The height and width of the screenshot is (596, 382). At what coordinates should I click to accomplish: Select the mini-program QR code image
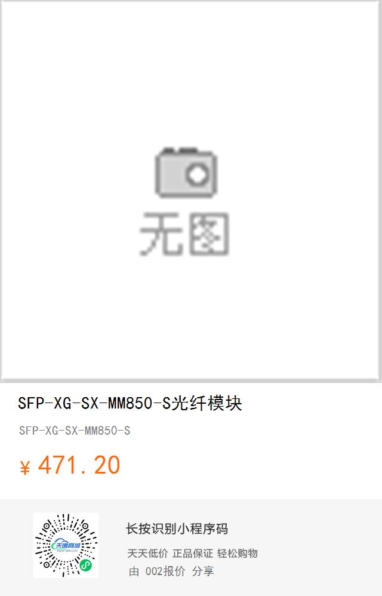tap(66, 545)
